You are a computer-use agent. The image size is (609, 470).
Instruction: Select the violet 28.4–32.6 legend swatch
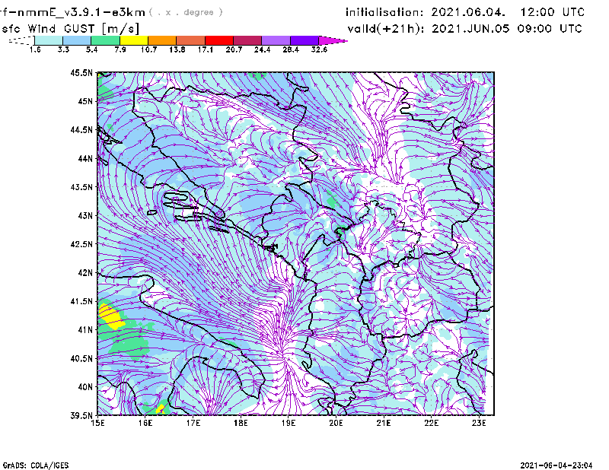pyautogui.click(x=304, y=40)
